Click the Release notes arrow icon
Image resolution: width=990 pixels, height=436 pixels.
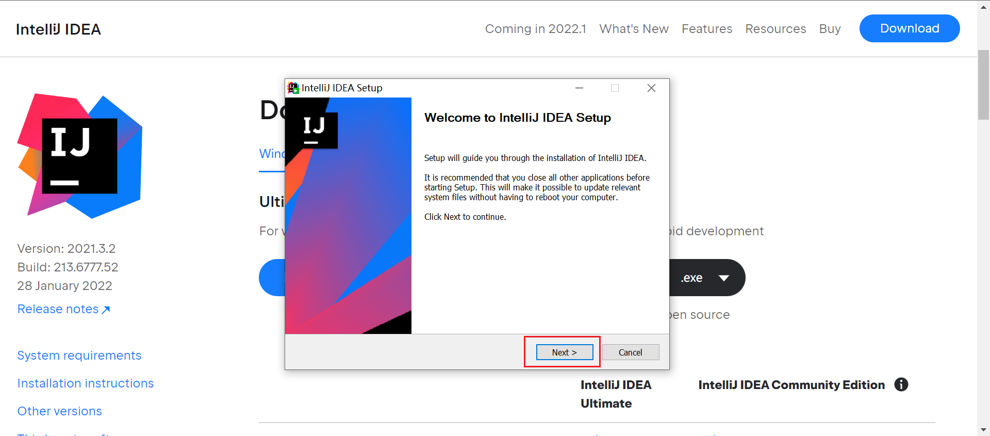pos(106,310)
